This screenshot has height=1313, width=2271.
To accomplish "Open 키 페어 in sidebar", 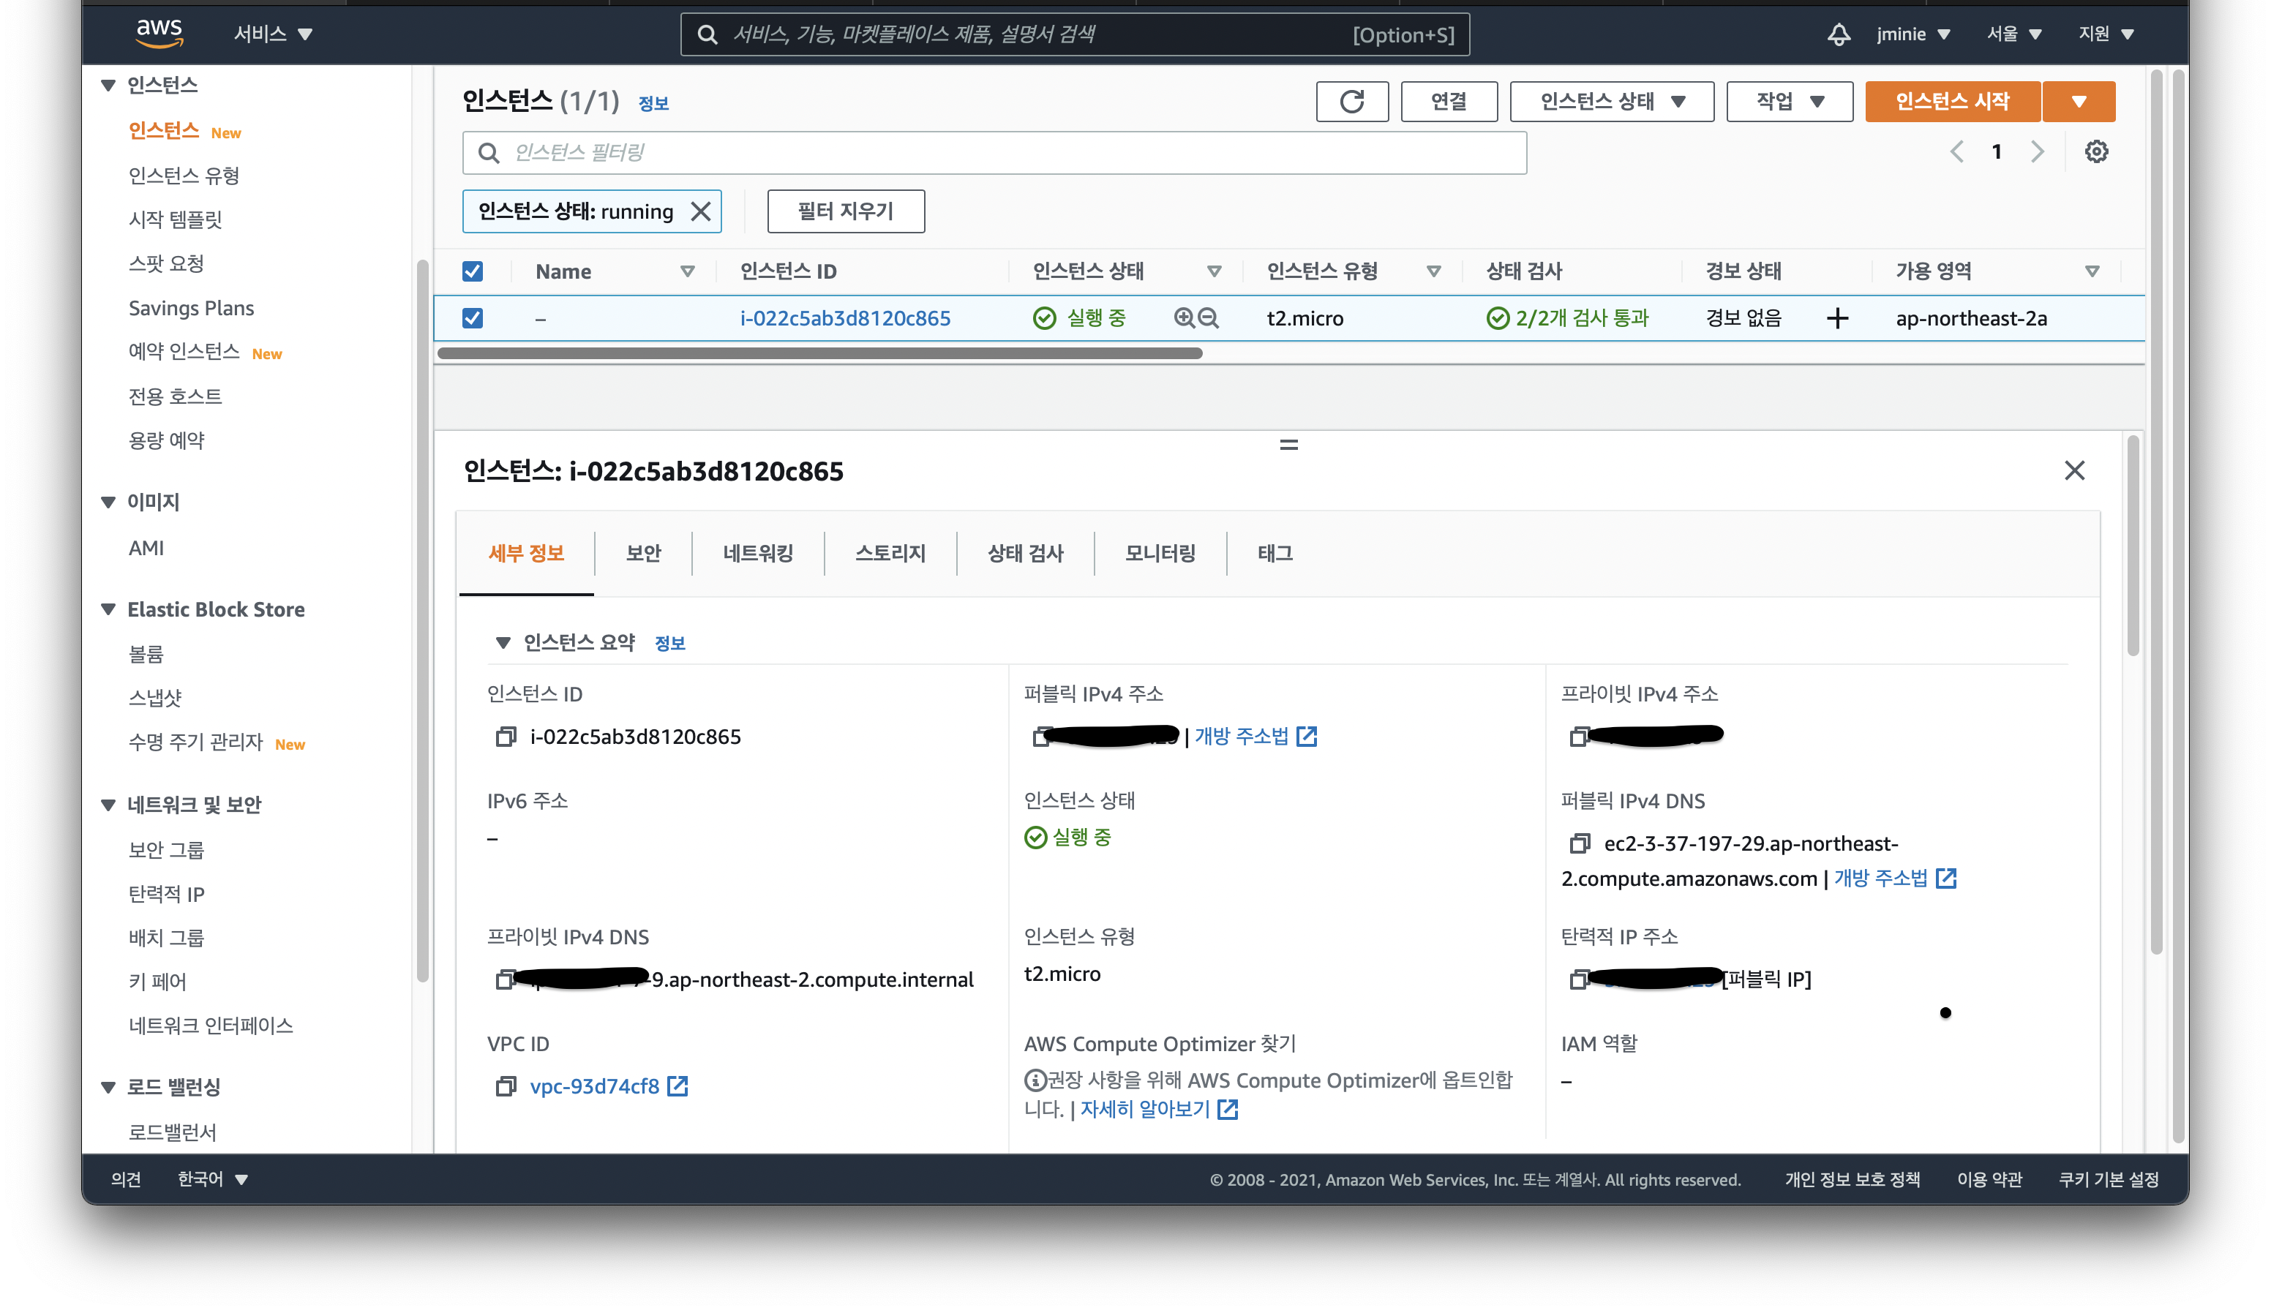I will coord(158,982).
